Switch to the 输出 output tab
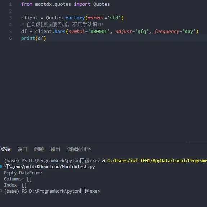The height and width of the screenshot is (207, 207). click(x=55, y=149)
